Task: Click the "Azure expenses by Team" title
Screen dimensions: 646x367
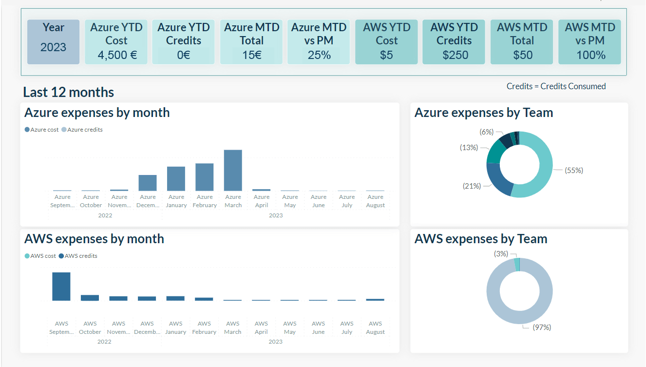Action: coord(484,113)
